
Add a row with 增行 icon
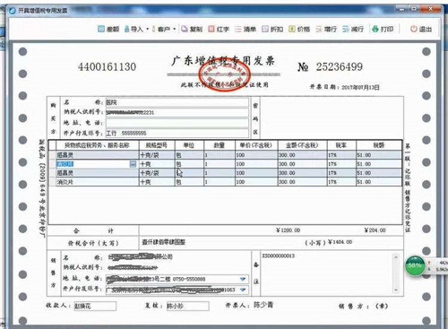[x=326, y=29]
